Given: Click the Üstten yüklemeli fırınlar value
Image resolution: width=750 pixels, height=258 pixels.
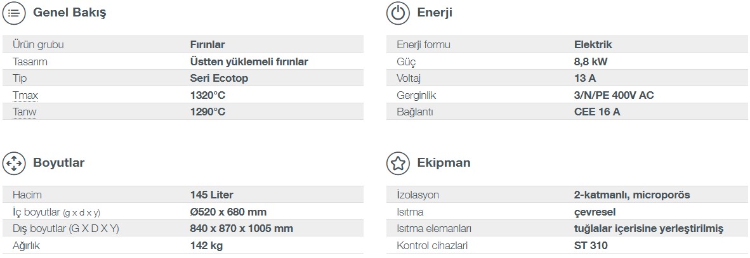Looking at the screenshot, I should (249, 62).
